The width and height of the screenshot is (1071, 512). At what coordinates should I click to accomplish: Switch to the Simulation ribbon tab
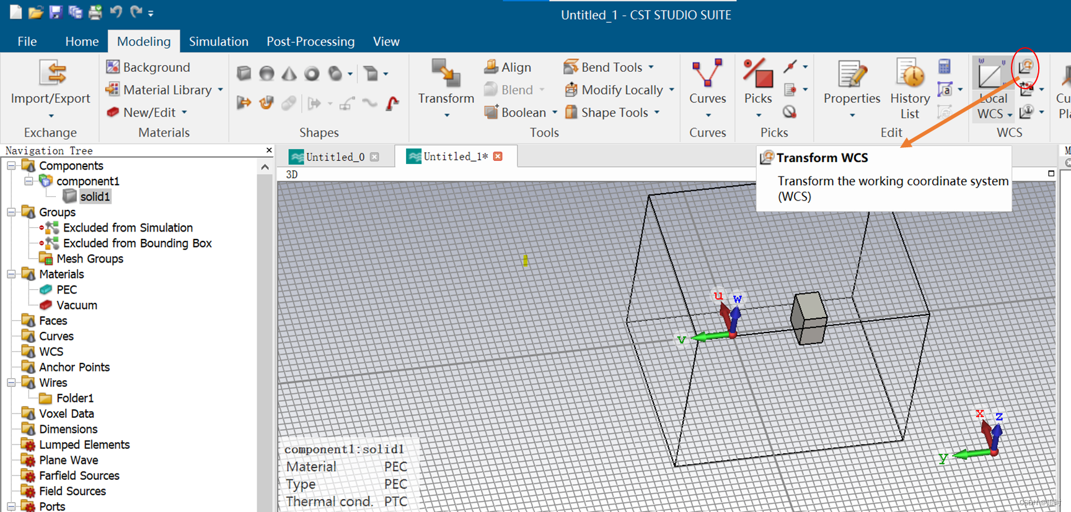coord(219,41)
